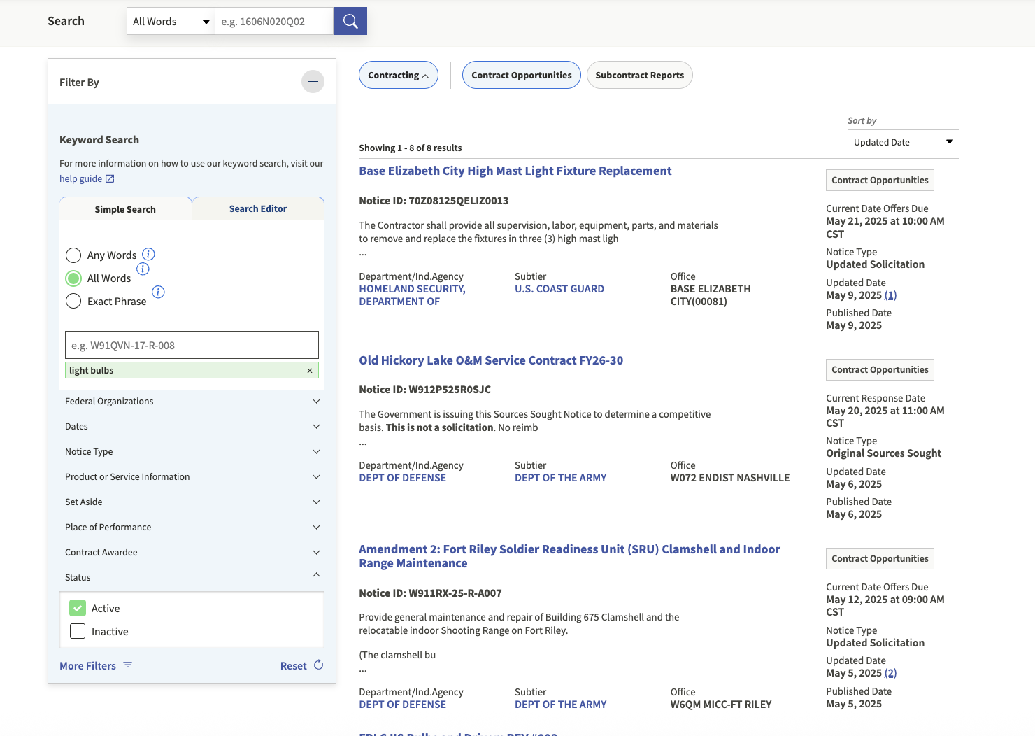Click Notice ID W911RX-25-R-A007 text

(430, 593)
